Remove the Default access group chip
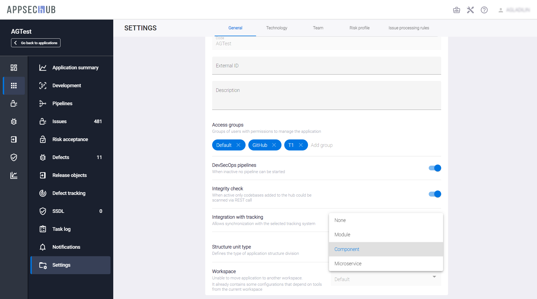Viewport: 537px width, 299px height. click(x=238, y=145)
